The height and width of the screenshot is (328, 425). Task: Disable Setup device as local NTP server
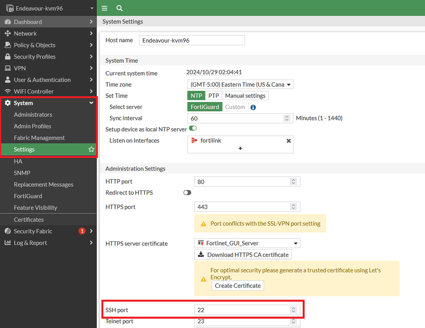tap(192, 128)
